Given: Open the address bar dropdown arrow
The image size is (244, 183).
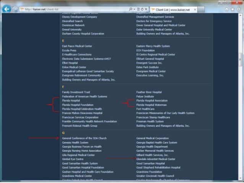Looking at the screenshot, I should (x=134, y=9).
